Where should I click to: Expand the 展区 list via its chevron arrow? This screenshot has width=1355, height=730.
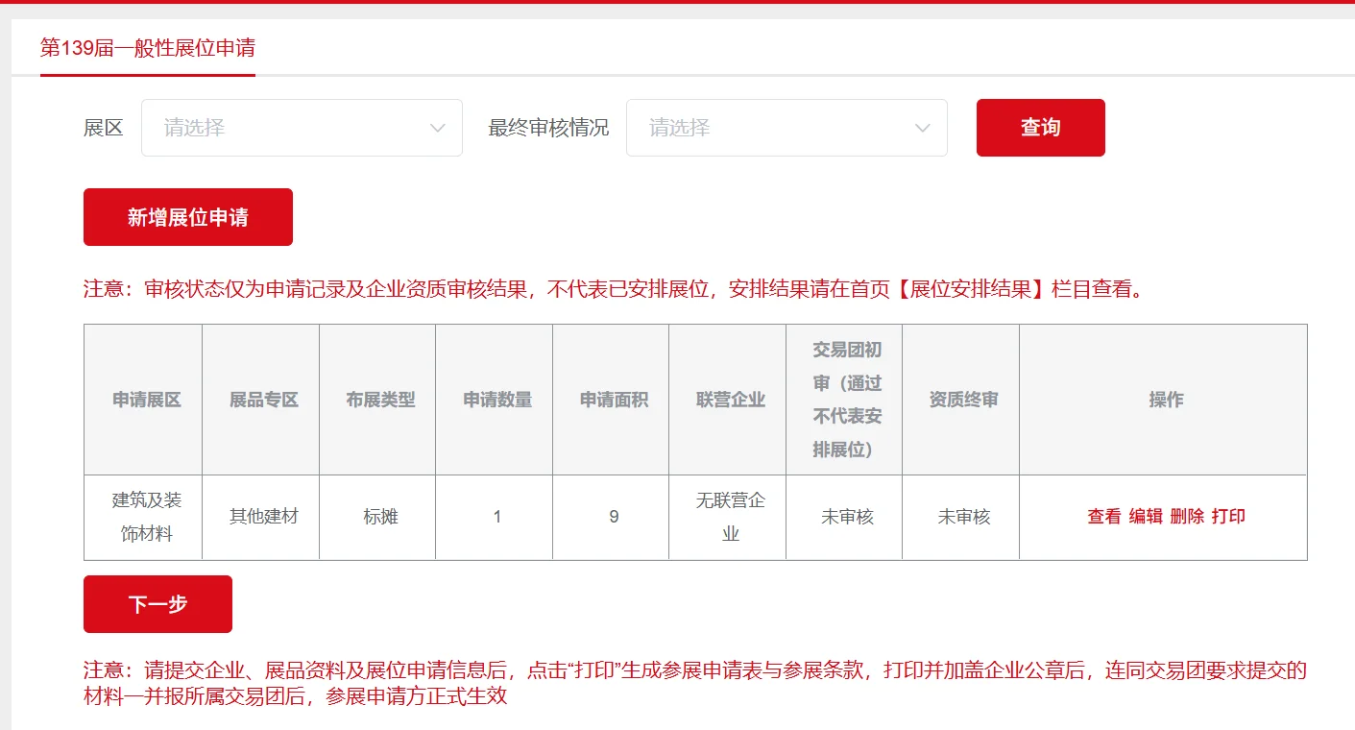438,128
